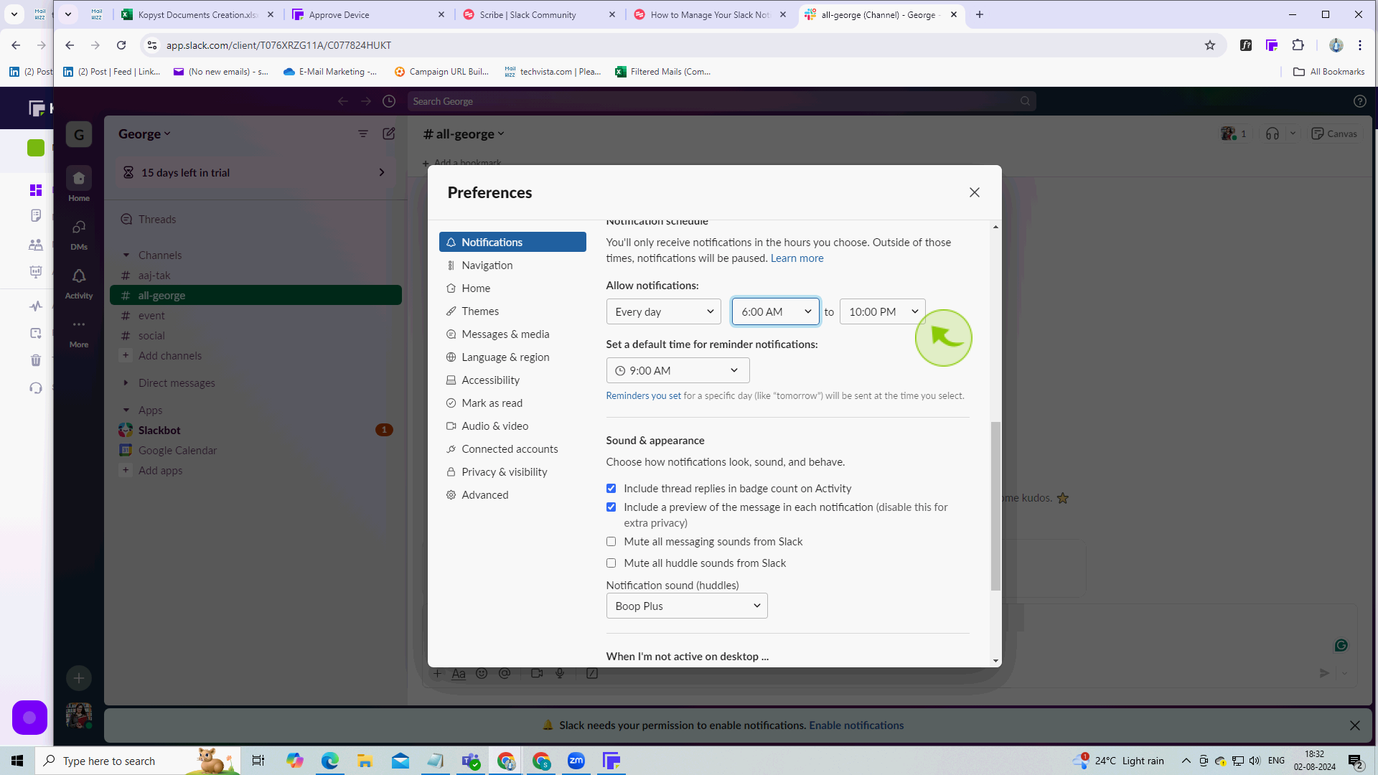This screenshot has width=1378, height=775.
Task: Toggle Include thread replies in badge count
Action: (x=611, y=487)
